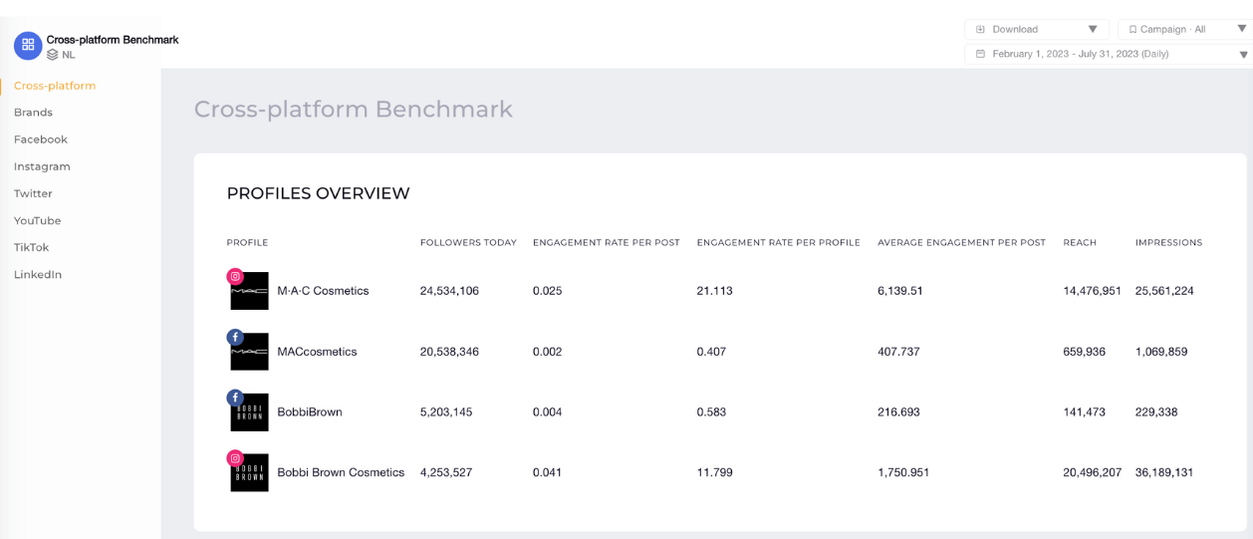Click engagement rate per profile 21.113
The width and height of the screenshot is (1253, 539).
(x=714, y=291)
